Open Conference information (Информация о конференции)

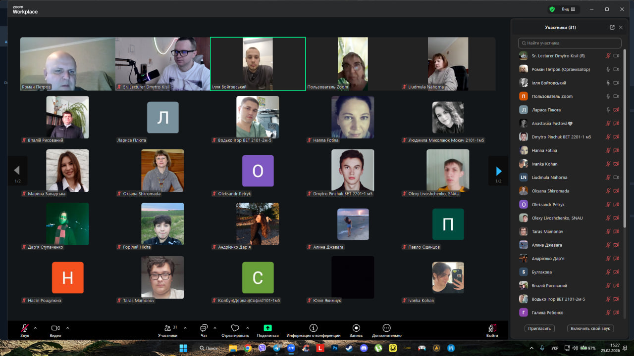(313, 328)
